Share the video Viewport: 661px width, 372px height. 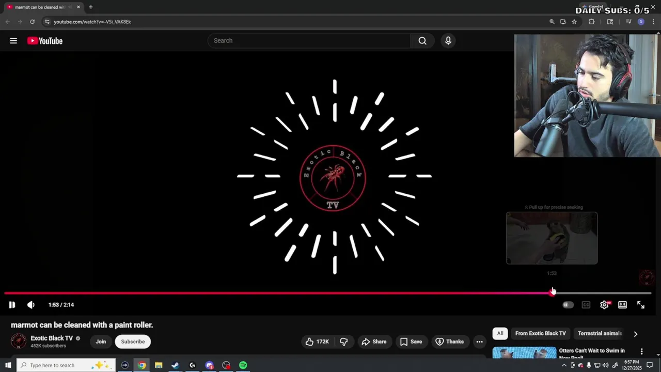(x=374, y=342)
